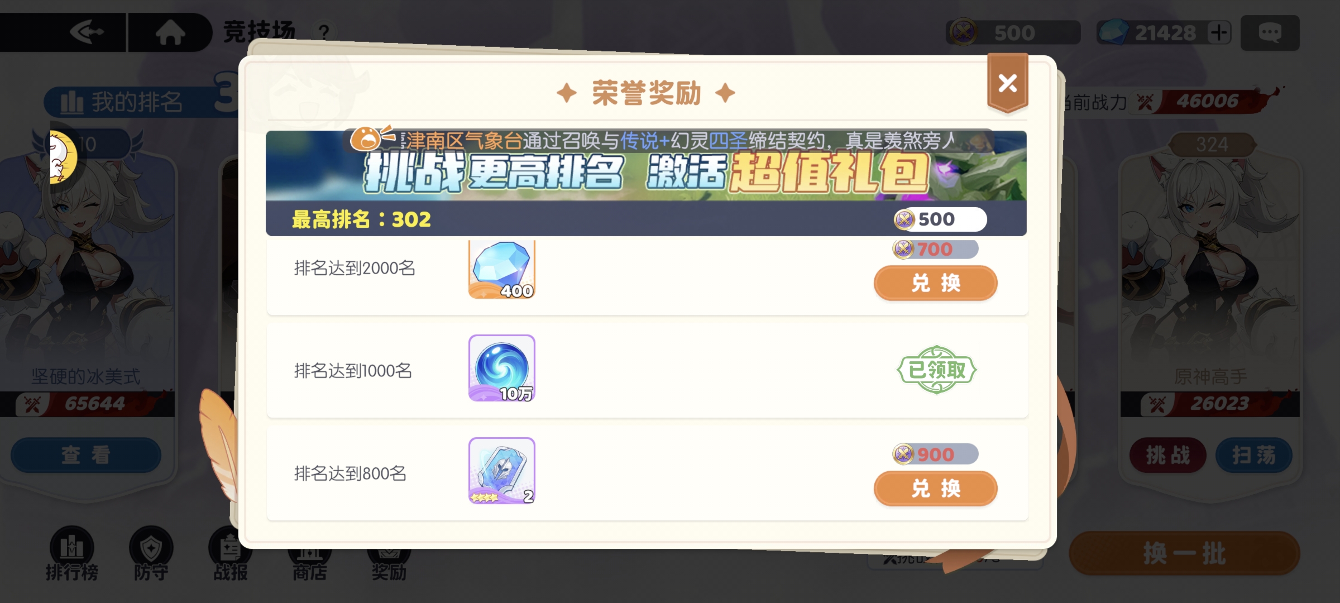Select the 400 diamond reward item
The width and height of the screenshot is (1340, 603).
pyautogui.click(x=501, y=269)
